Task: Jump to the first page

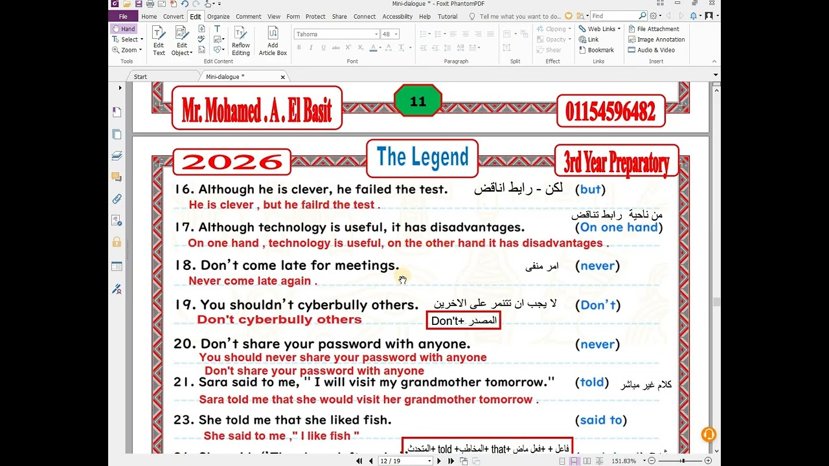Action: click(359, 461)
